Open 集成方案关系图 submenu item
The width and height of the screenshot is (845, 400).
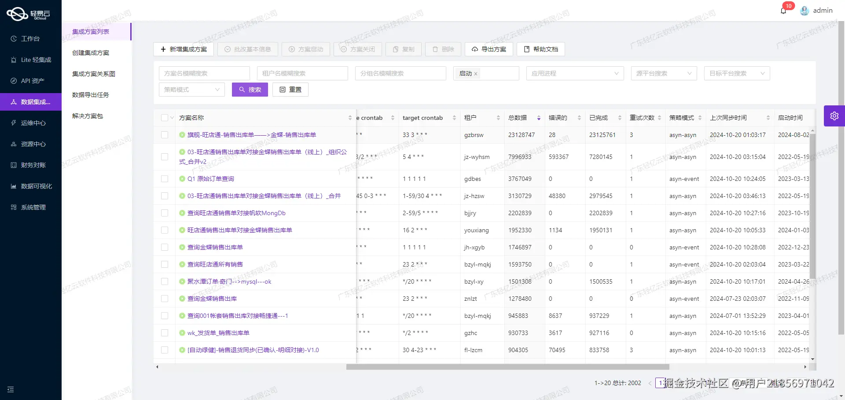point(96,74)
